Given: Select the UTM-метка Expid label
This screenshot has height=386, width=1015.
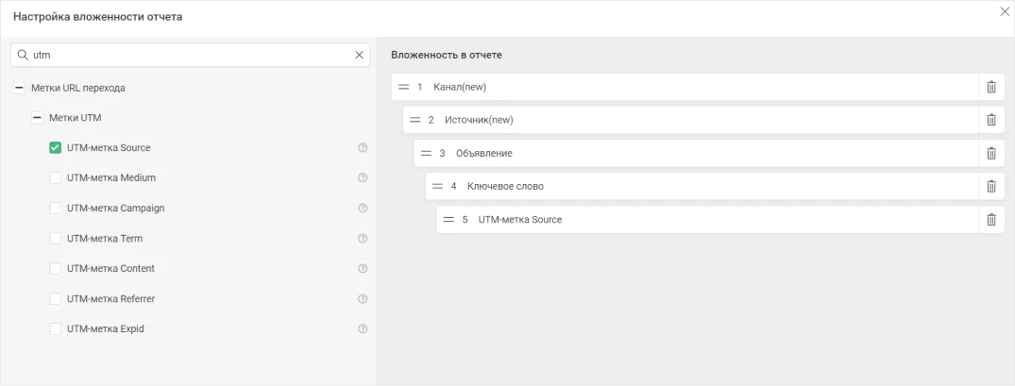Looking at the screenshot, I should coord(105,329).
